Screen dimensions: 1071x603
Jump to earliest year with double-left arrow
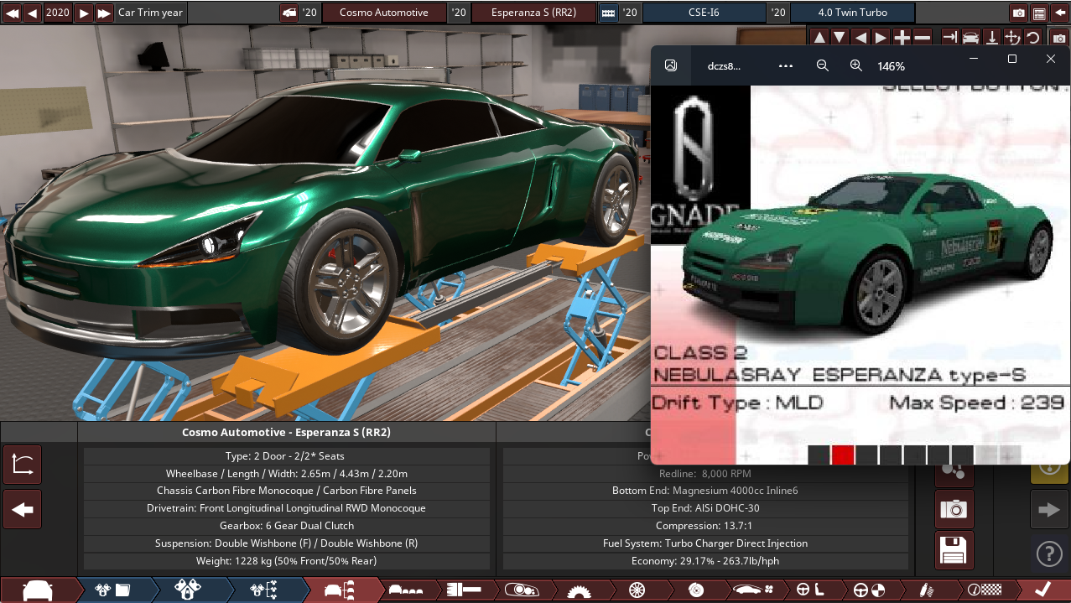click(12, 13)
